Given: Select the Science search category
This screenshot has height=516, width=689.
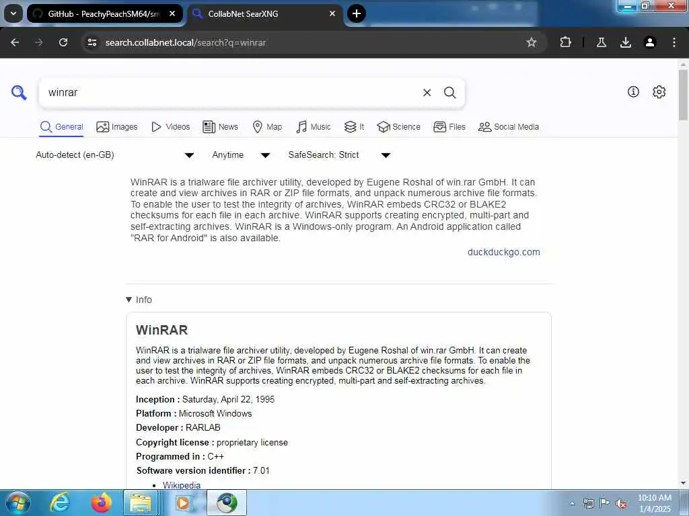Looking at the screenshot, I should pyautogui.click(x=398, y=127).
